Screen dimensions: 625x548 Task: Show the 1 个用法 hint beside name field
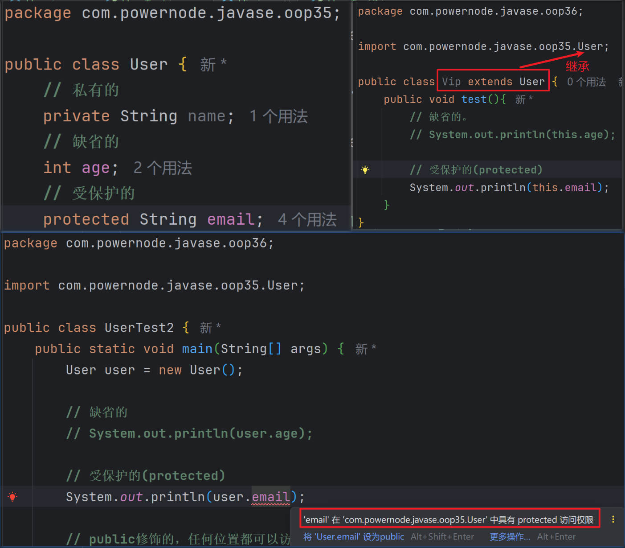pyautogui.click(x=278, y=116)
